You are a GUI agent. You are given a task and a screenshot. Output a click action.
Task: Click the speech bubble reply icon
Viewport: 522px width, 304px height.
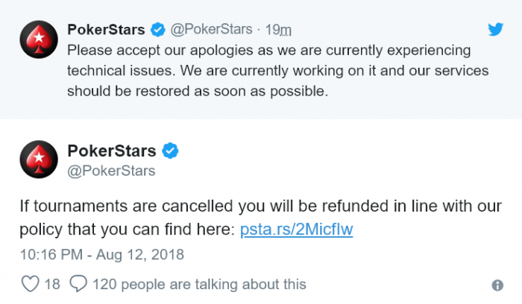pos(78,284)
